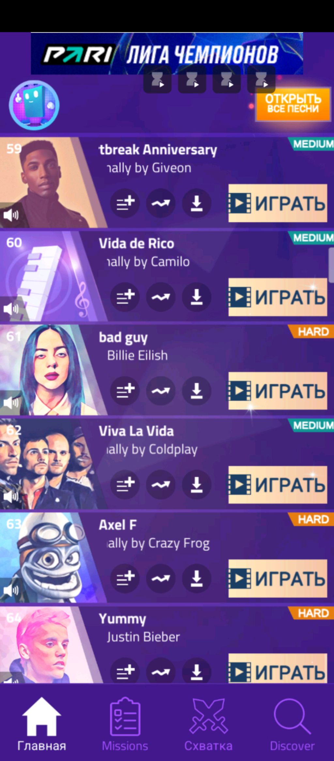Download the bad guy song
This screenshot has width=334, height=761.
(x=196, y=391)
